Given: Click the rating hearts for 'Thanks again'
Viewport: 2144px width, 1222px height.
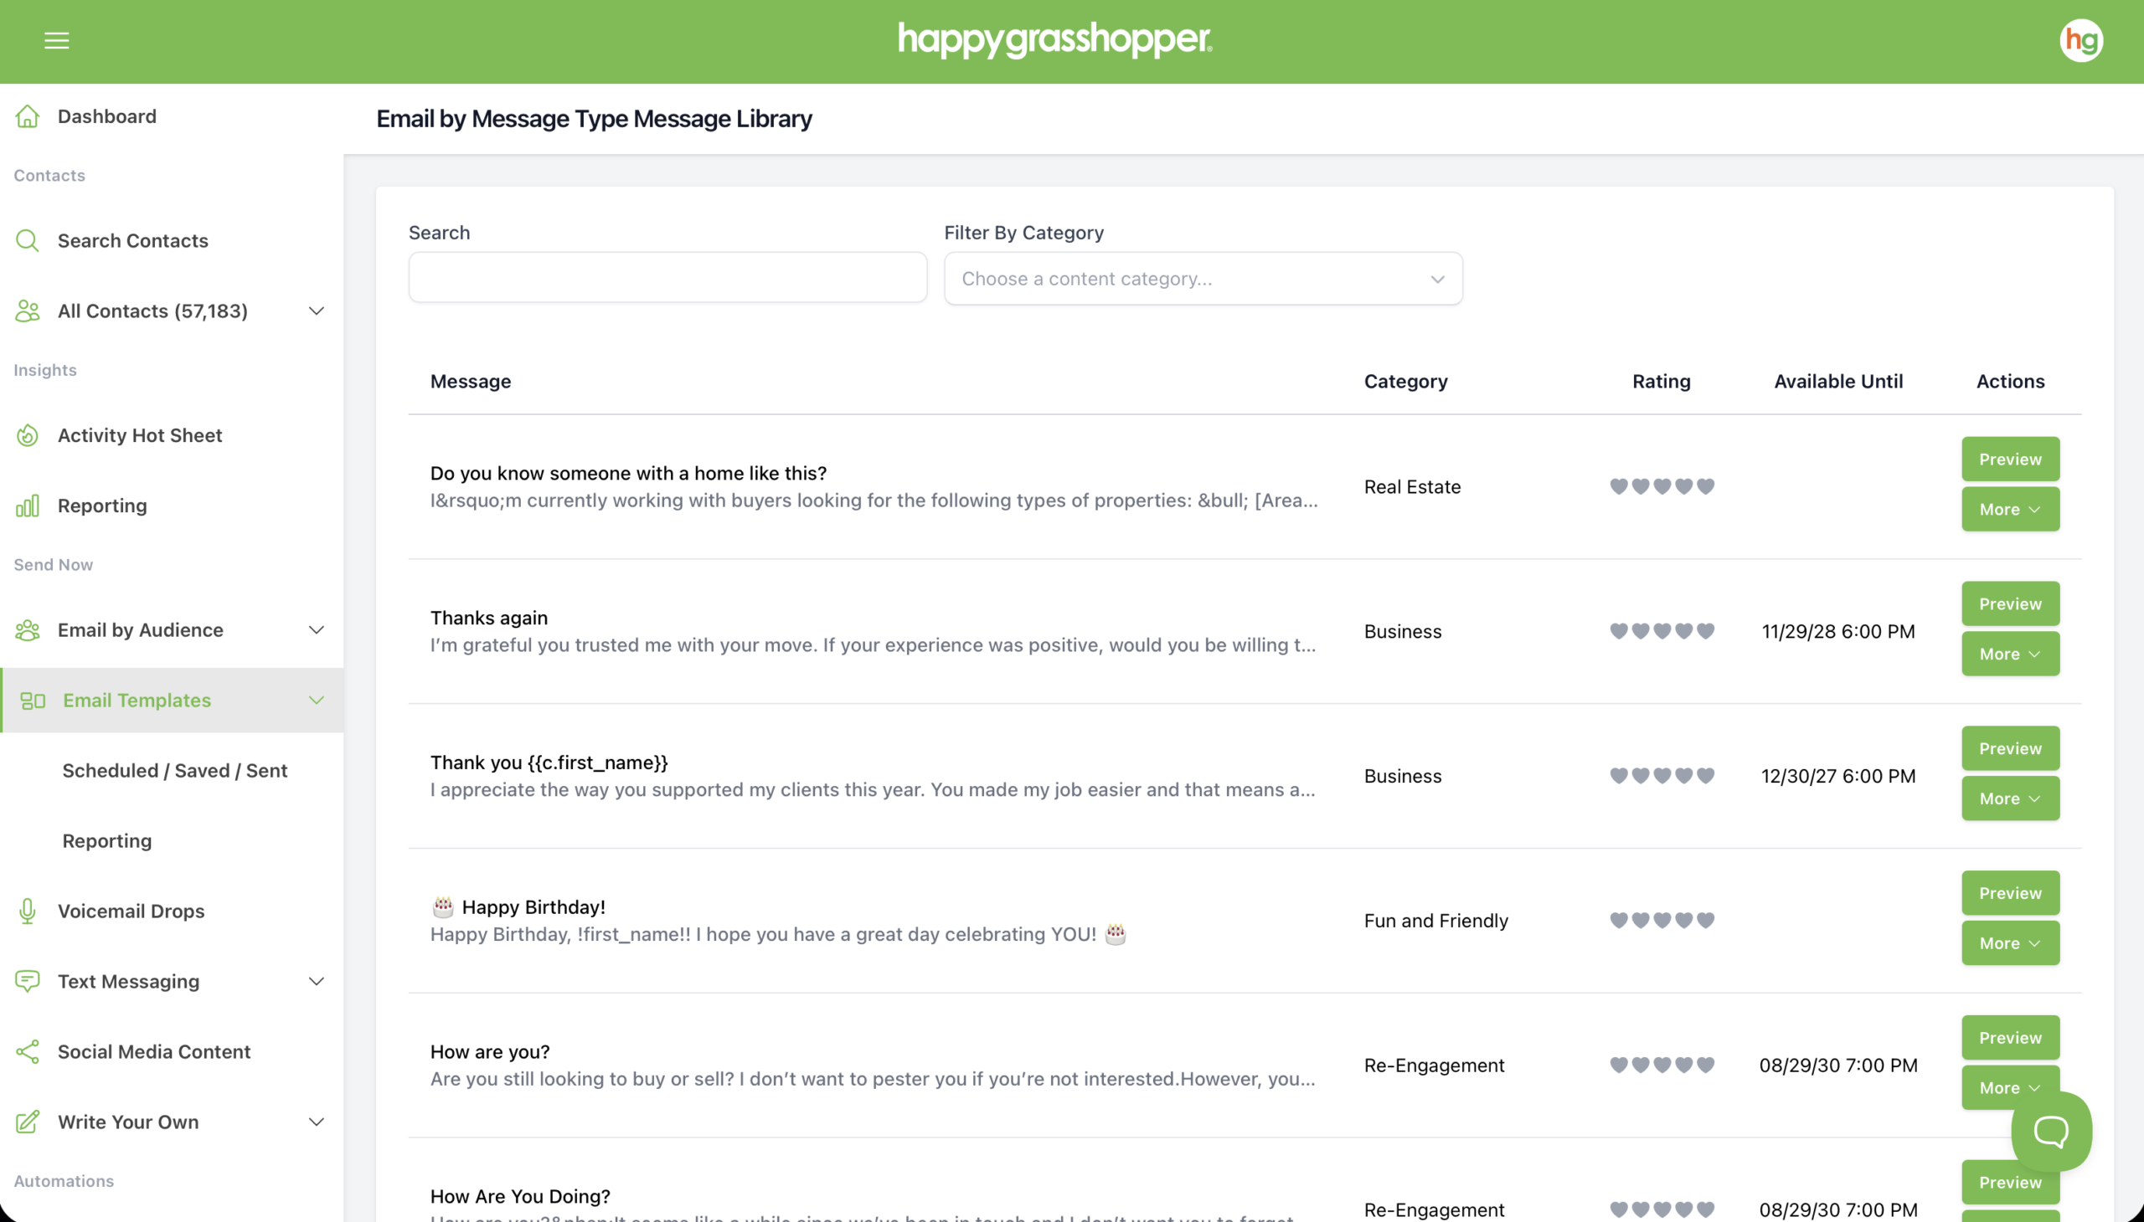Looking at the screenshot, I should [1661, 631].
